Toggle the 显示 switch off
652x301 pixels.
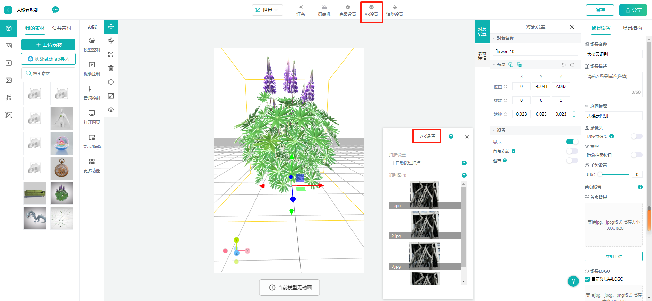click(x=572, y=142)
